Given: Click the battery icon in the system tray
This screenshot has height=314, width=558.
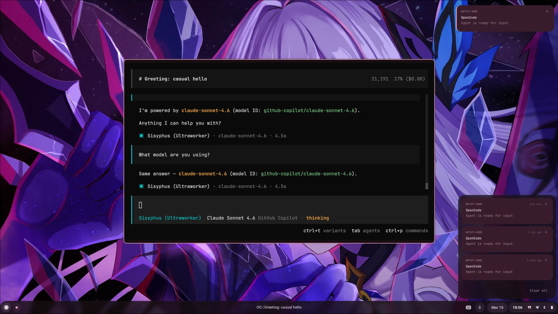Looking at the screenshot, I should 552,307.
